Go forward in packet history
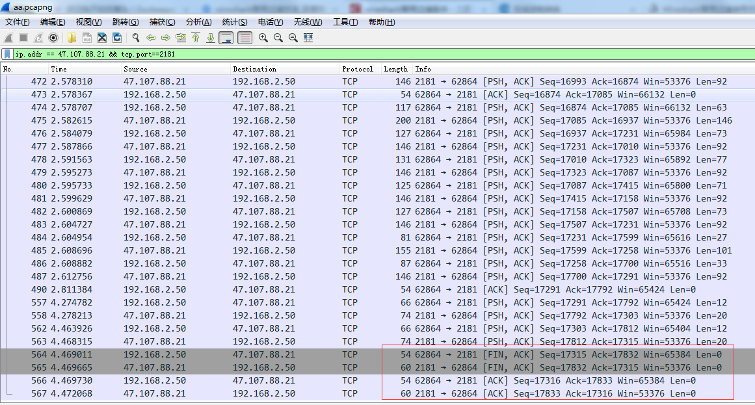 tap(166, 38)
